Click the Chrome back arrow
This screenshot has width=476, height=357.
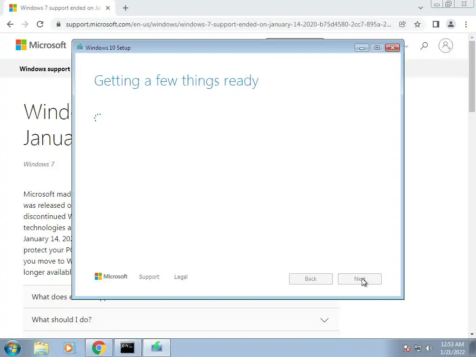tap(10, 24)
